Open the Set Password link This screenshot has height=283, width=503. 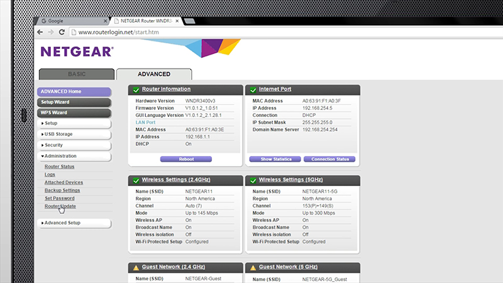click(59, 198)
